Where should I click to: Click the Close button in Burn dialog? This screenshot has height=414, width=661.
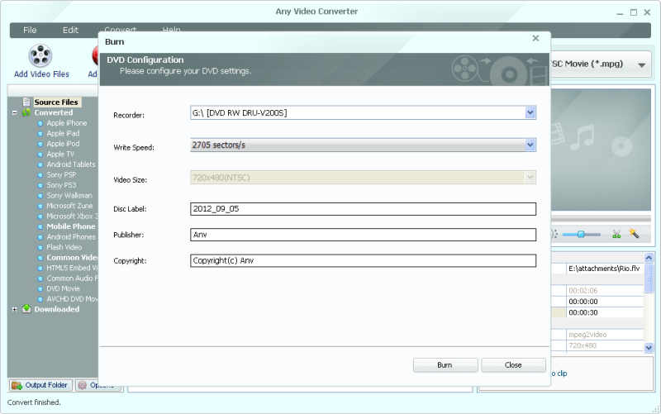tap(513, 365)
